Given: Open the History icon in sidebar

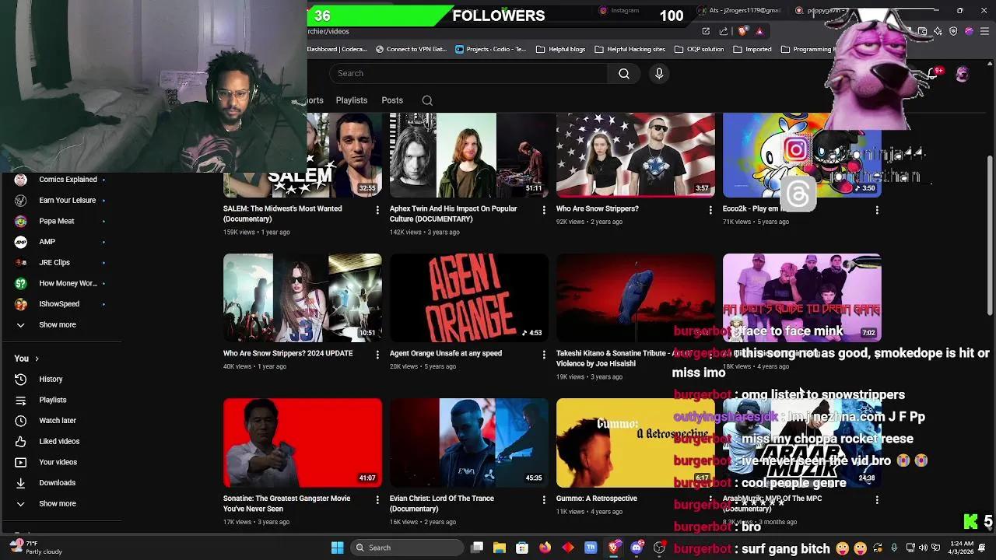Looking at the screenshot, I should click(x=21, y=379).
